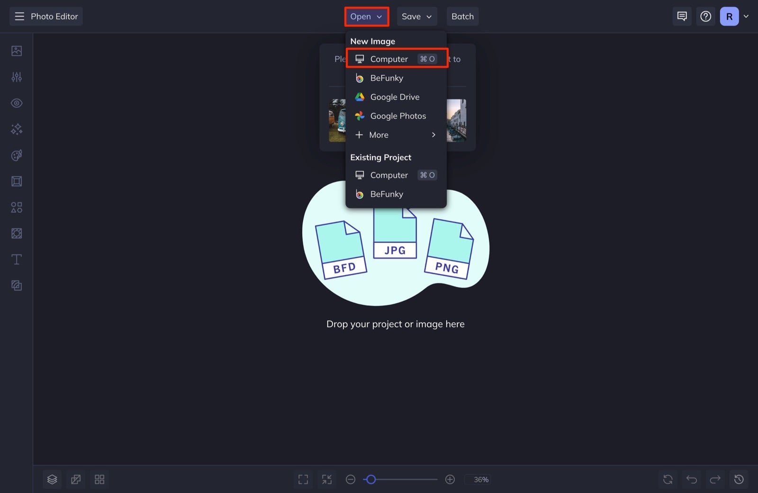Open the Edit panel in the sidebar
This screenshot has width=758, height=493.
[x=17, y=51]
